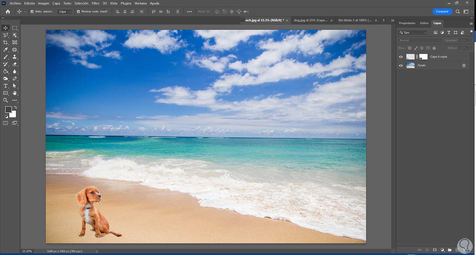This screenshot has width=476, height=255.
Task: Toggle lock all padlock in Bloq. row
Action: tap(434, 48)
